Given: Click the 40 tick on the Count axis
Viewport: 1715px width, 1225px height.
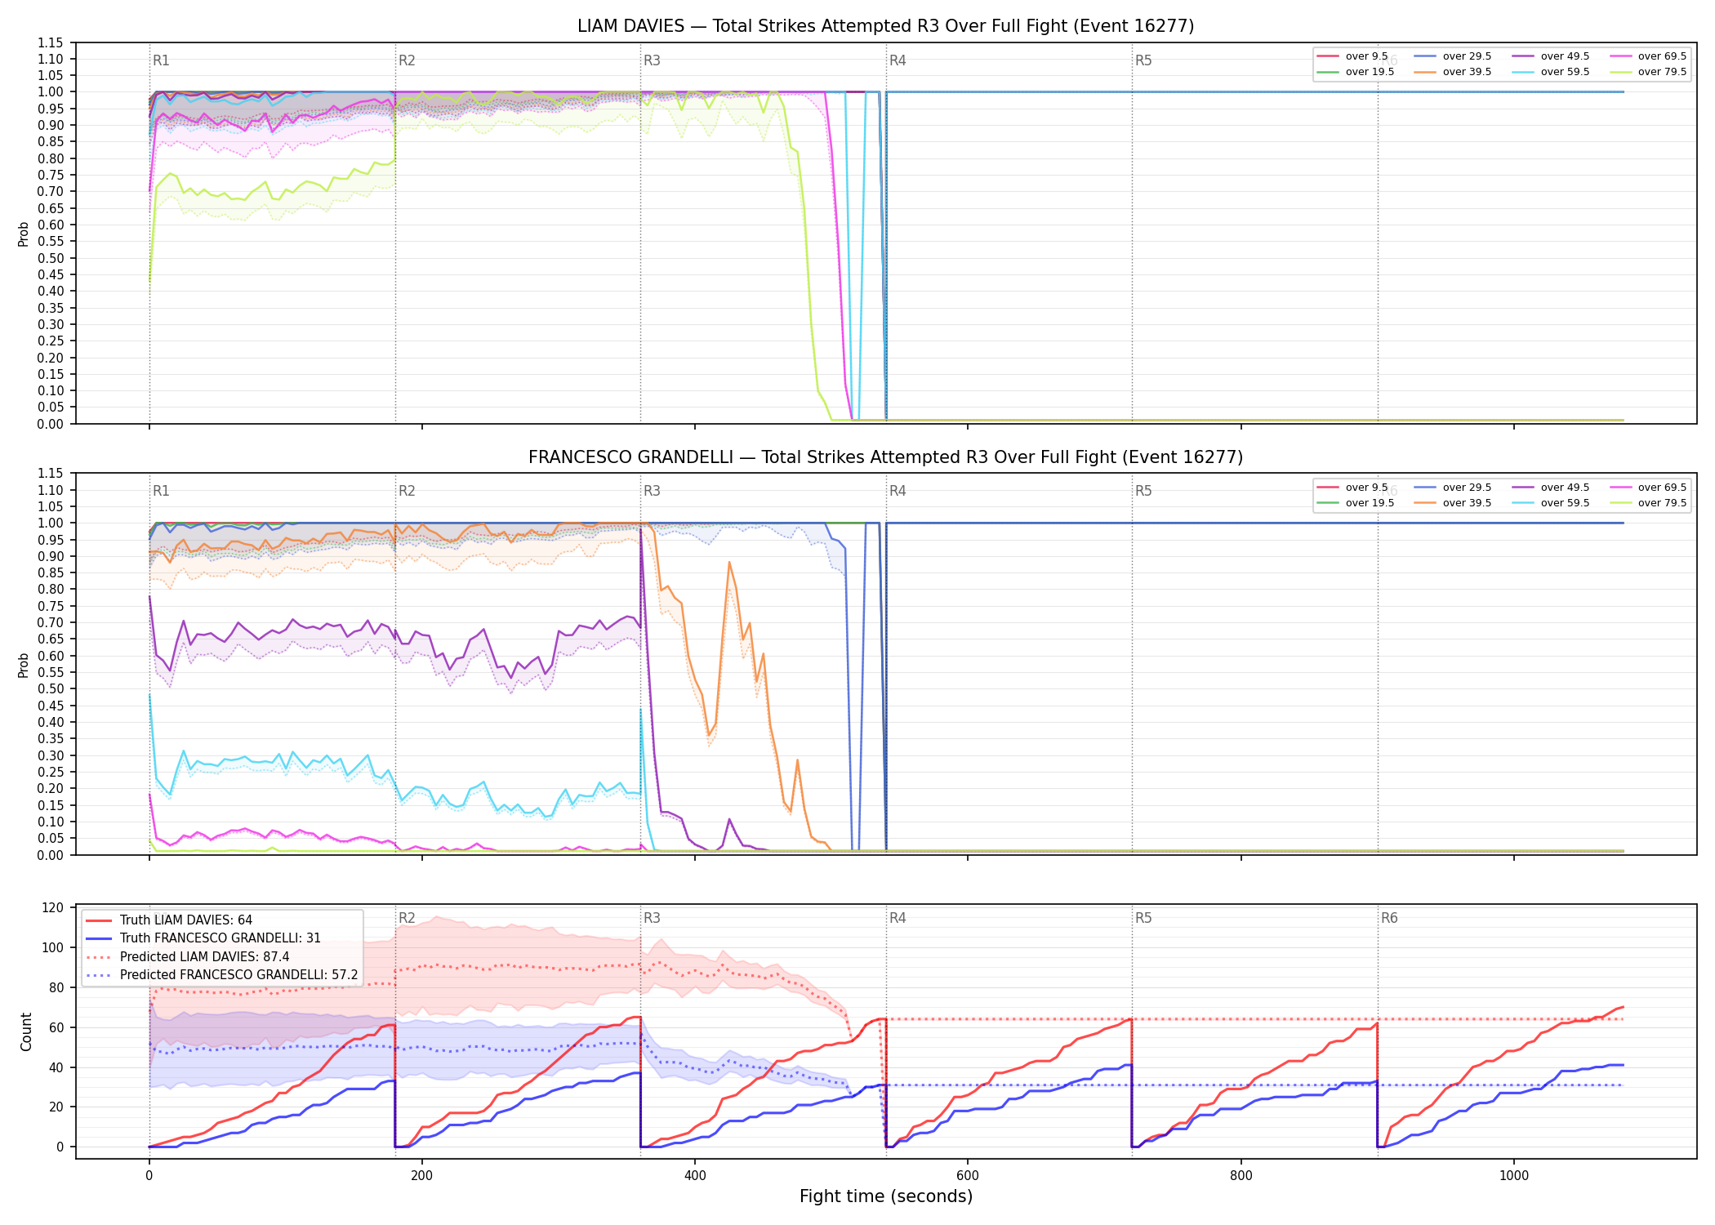Looking at the screenshot, I should [56, 1067].
